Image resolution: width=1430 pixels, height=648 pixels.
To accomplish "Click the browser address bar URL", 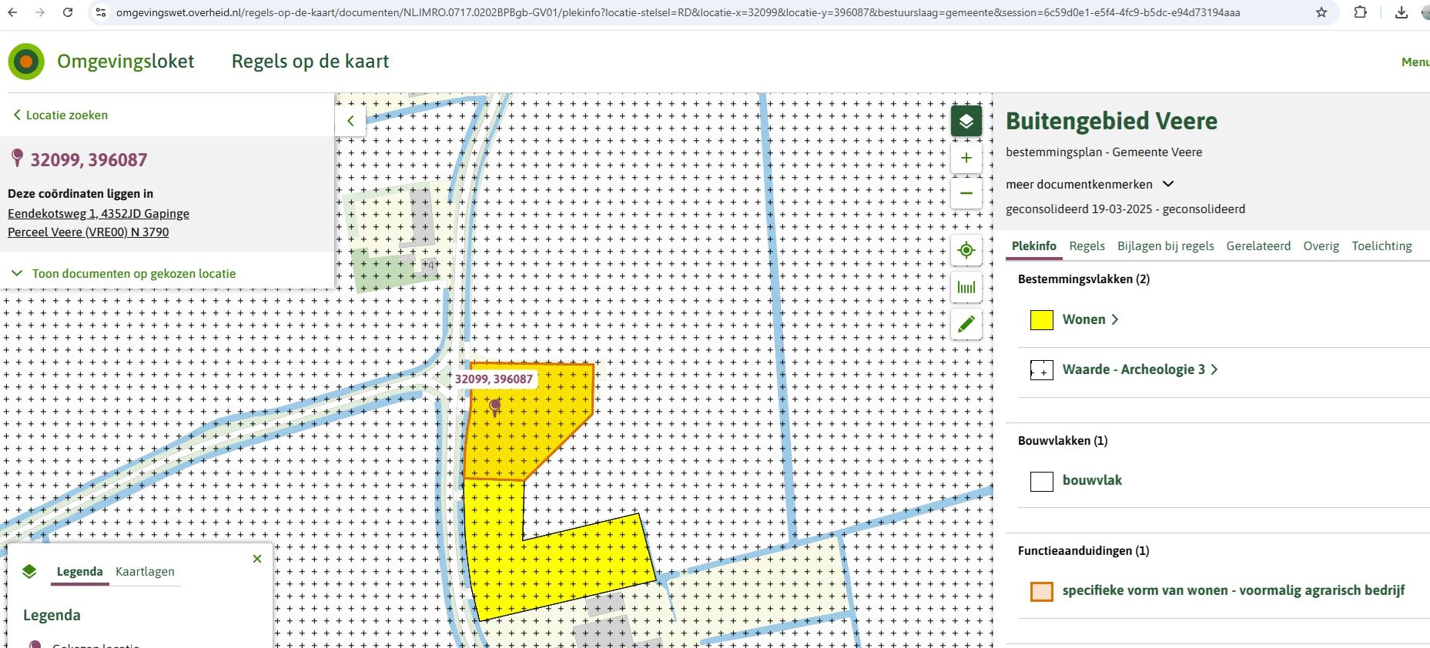I will pos(678,12).
